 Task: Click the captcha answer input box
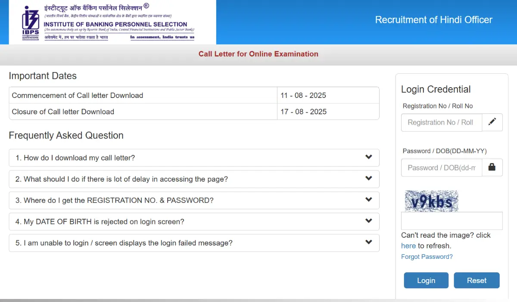(452, 220)
